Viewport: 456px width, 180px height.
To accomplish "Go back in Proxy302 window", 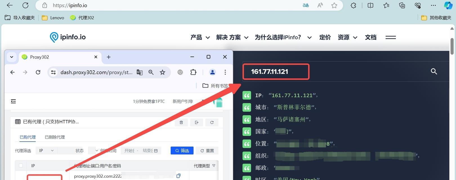I will tap(12, 72).
